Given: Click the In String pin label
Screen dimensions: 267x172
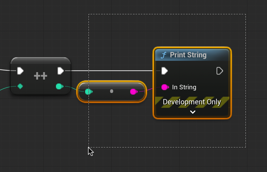Looking at the screenshot, I should 184,87.
